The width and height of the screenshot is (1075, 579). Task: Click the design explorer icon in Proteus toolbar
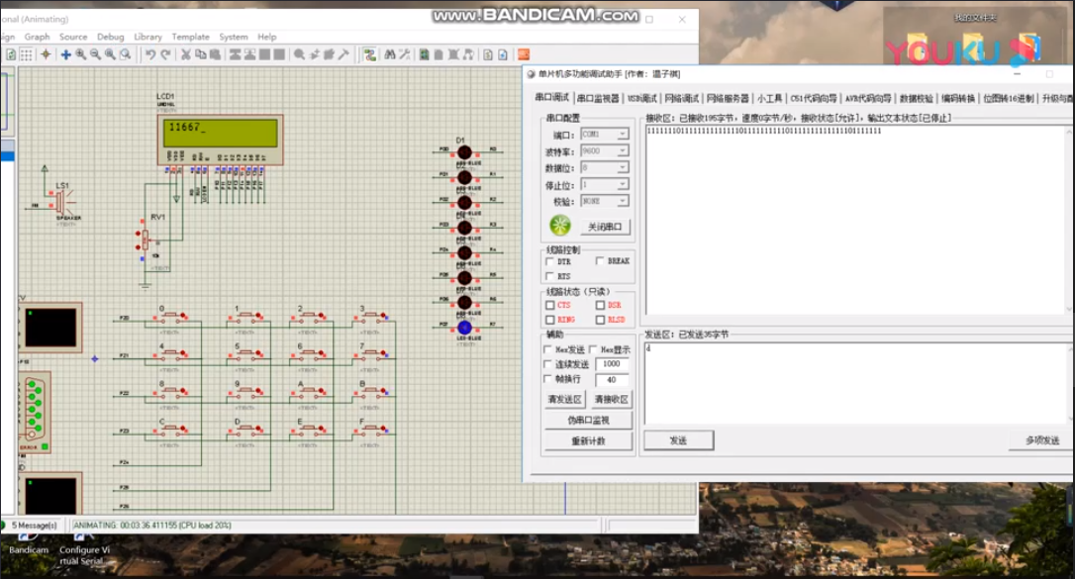click(x=425, y=54)
